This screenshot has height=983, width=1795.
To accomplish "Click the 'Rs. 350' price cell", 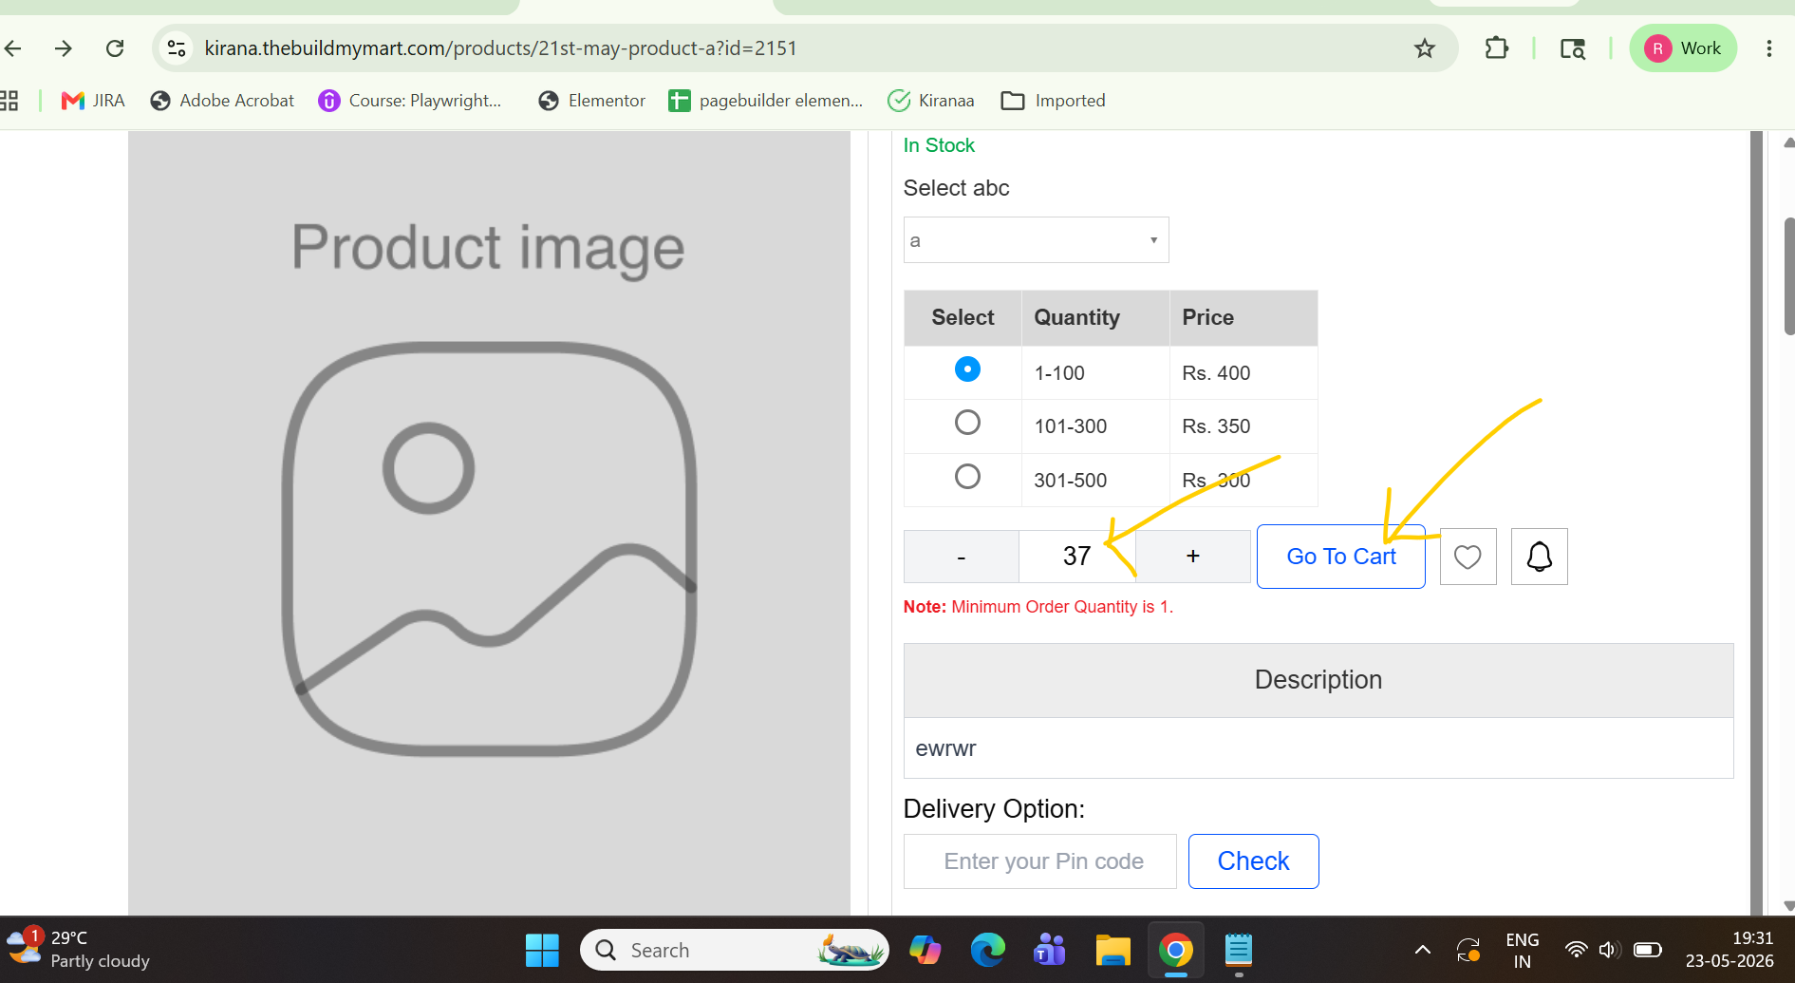I will click(x=1243, y=426).
